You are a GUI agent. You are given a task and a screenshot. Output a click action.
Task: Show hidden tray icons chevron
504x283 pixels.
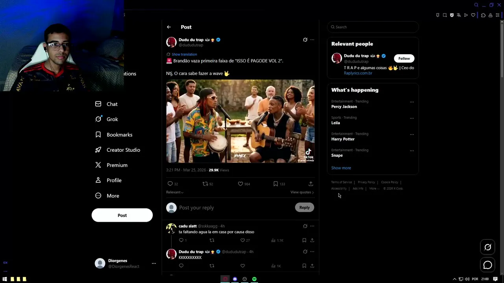click(x=454, y=279)
